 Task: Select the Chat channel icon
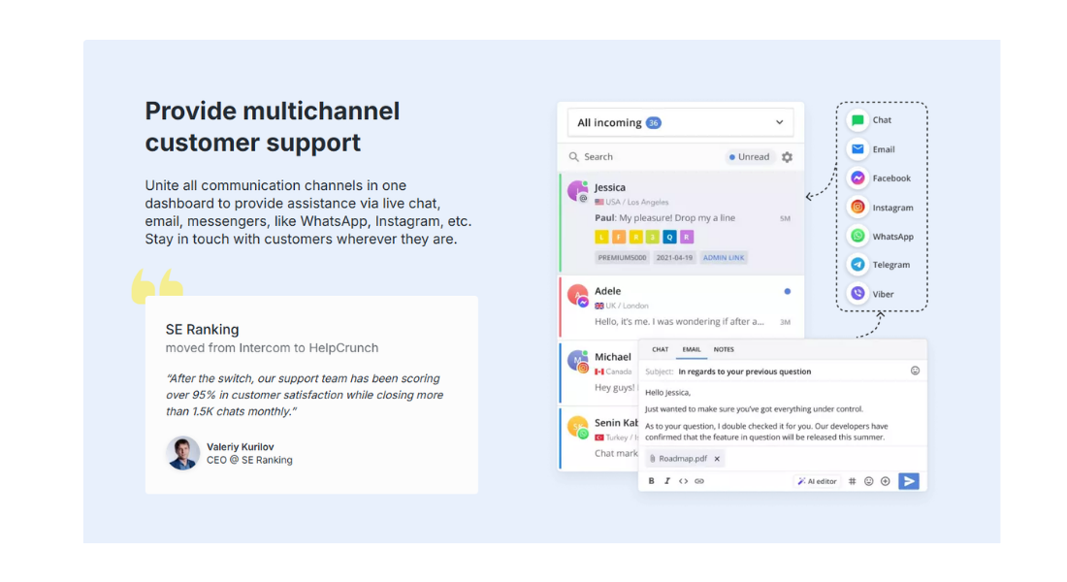coord(858,119)
